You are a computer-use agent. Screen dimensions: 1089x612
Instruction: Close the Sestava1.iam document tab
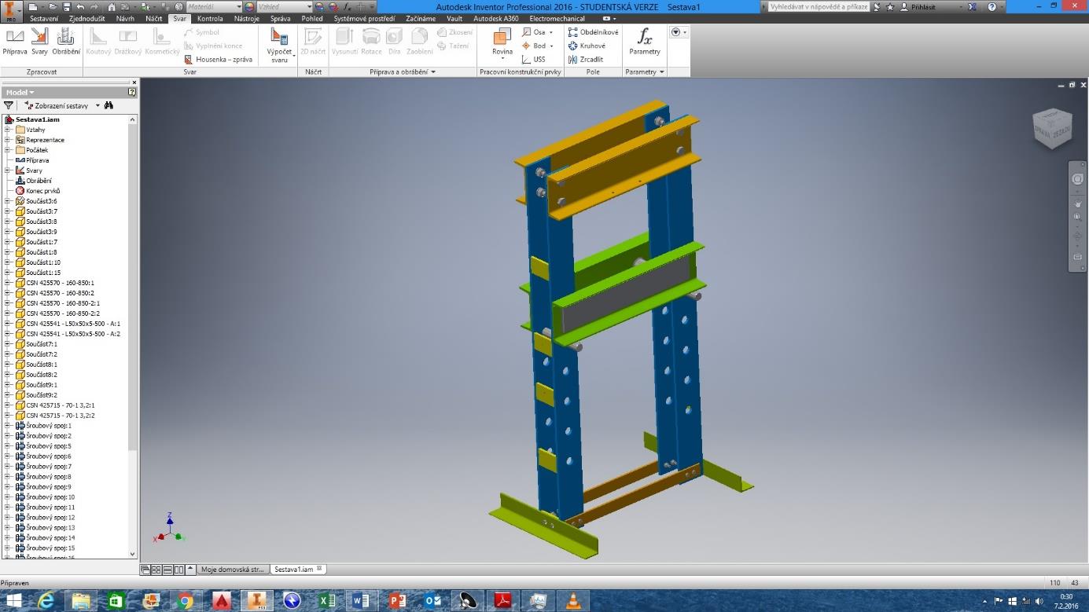point(319,569)
